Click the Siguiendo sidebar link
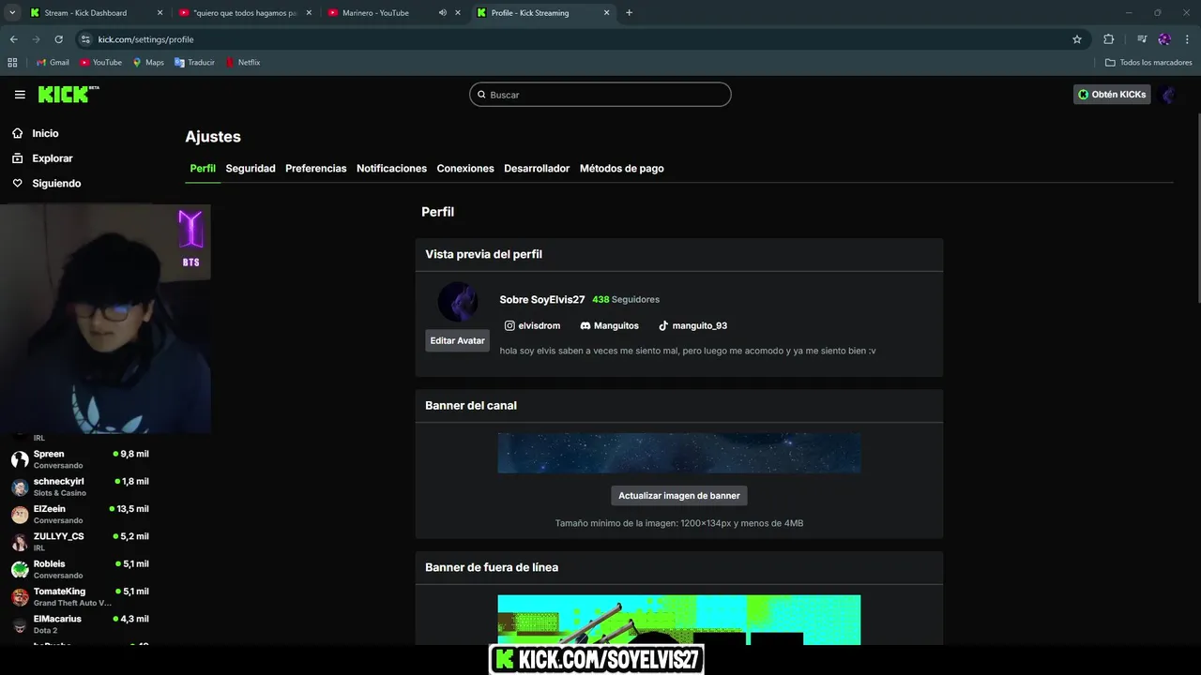1201x675 pixels. coord(56,184)
